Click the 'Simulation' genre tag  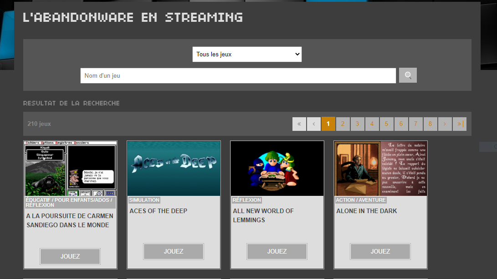pos(144,200)
